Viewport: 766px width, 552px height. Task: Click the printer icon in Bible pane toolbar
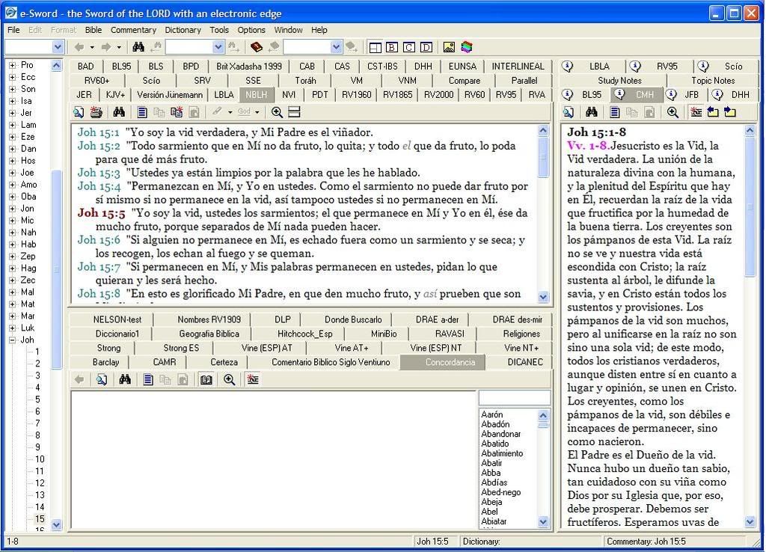click(96, 112)
